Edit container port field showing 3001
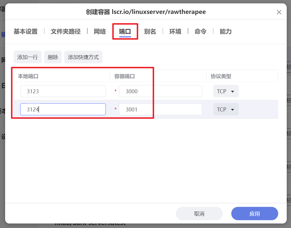 click(x=160, y=109)
